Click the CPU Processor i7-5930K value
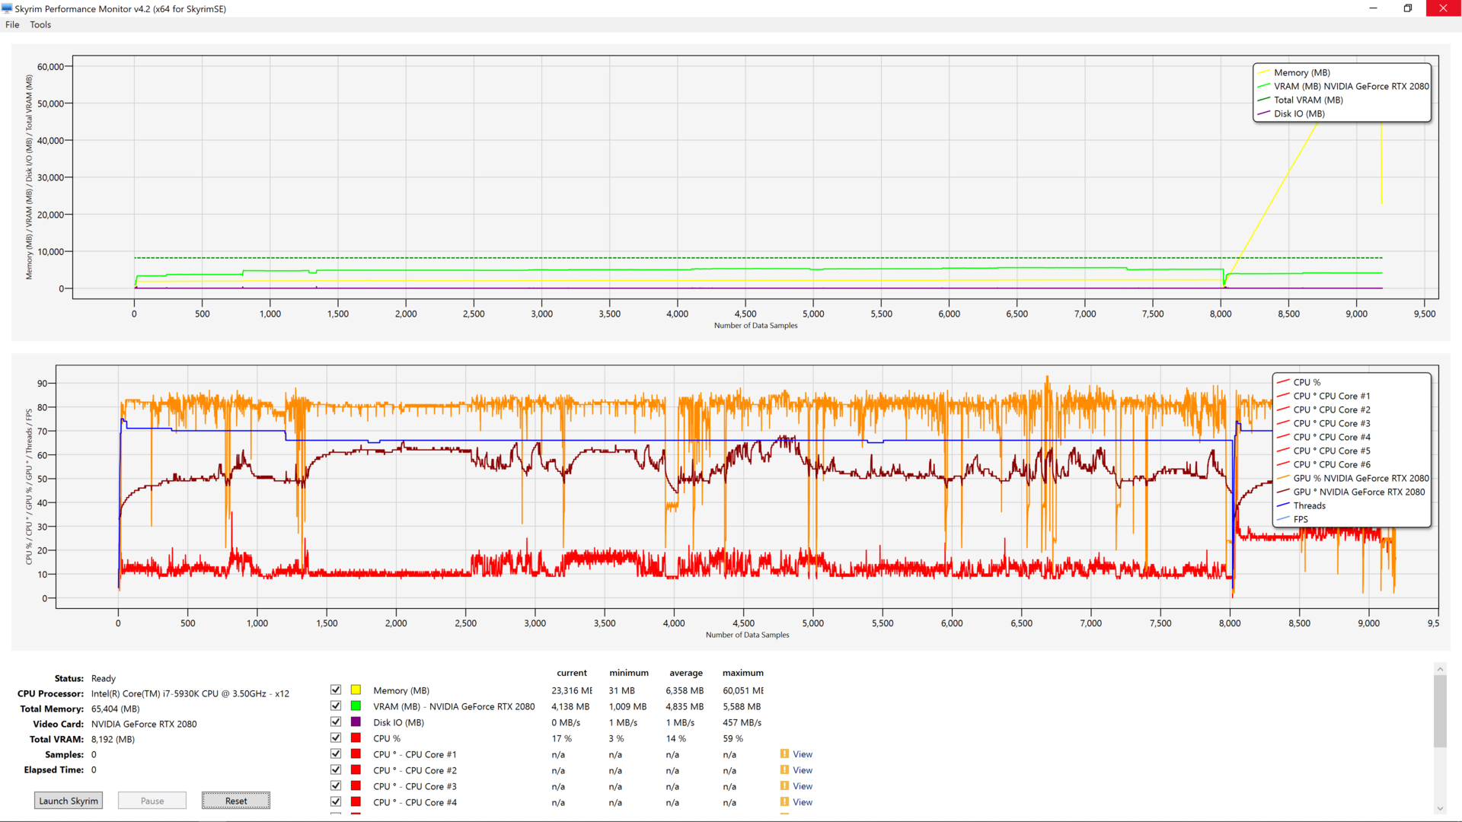Image resolution: width=1462 pixels, height=822 pixels. tap(190, 693)
